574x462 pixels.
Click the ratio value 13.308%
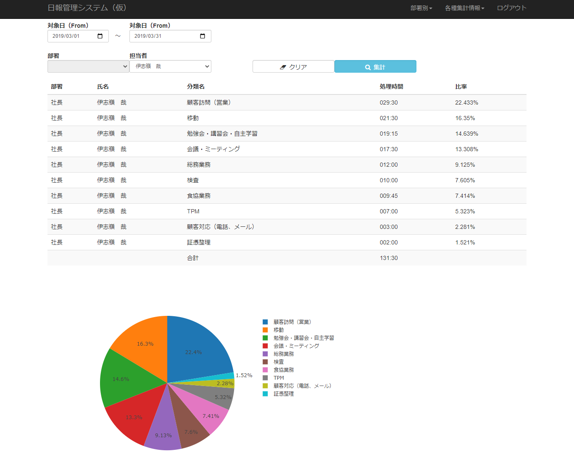(x=467, y=149)
